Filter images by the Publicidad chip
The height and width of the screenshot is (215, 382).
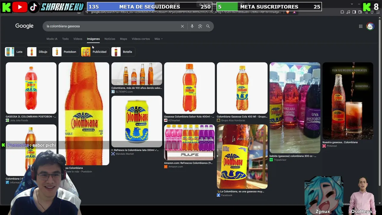click(x=95, y=52)
